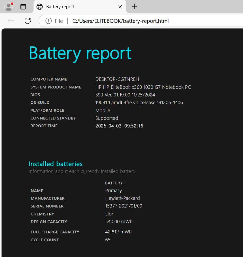Open the browser profile avatar menu

point(9,7)
